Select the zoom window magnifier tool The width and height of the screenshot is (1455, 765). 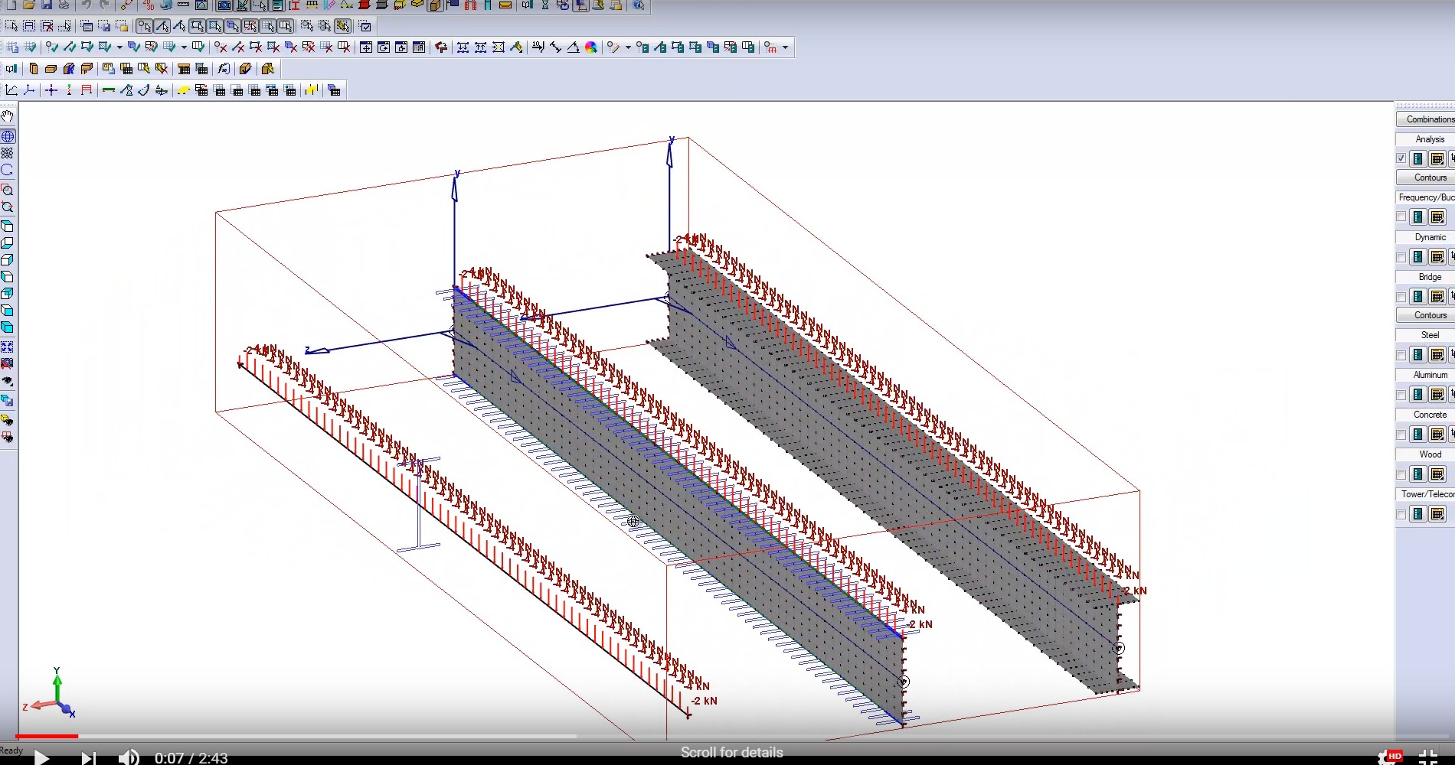8,190
